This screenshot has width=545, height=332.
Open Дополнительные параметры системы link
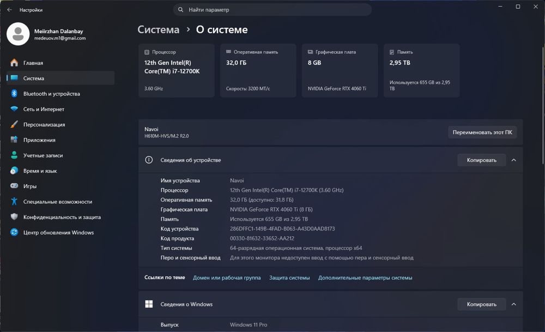click(x=365, y=277)
